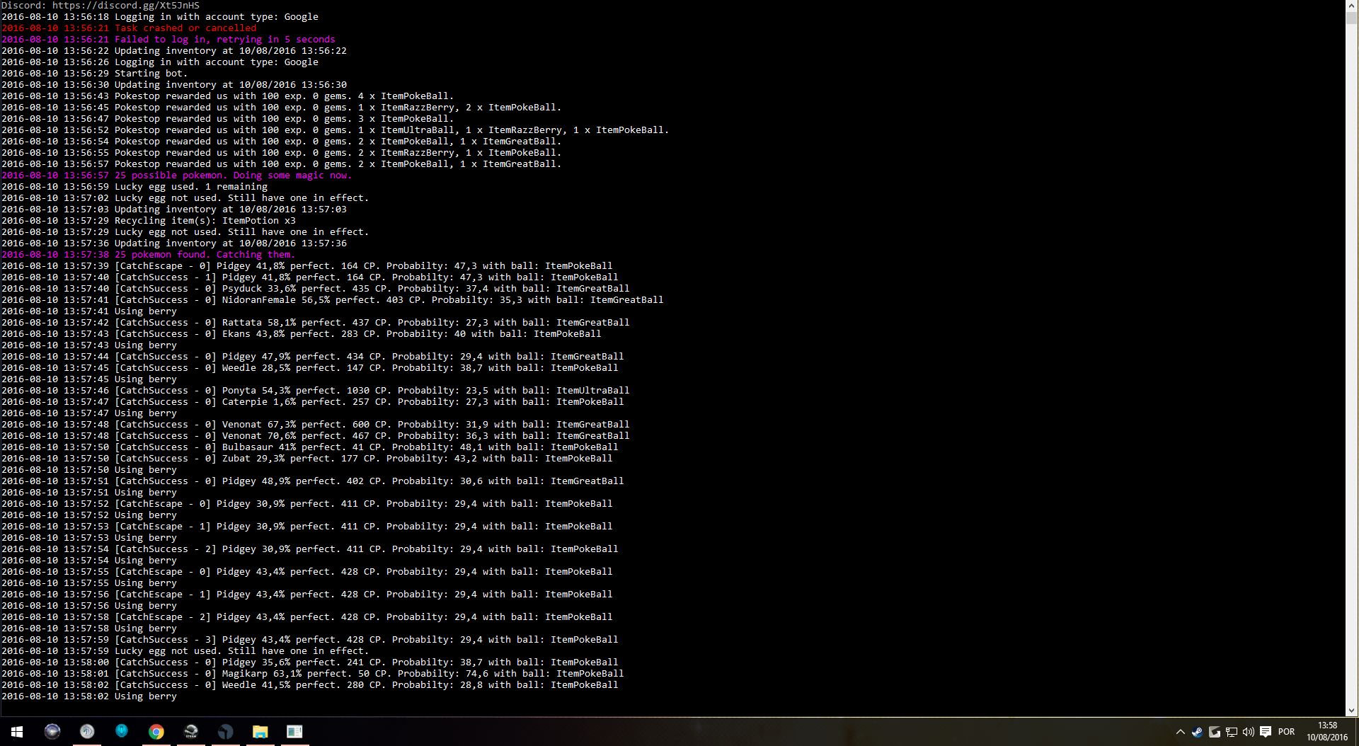Click the 'Lucky egg used. 1 remaining' line
This screenshot has height=746, width=1359.
tap(134, 187)
